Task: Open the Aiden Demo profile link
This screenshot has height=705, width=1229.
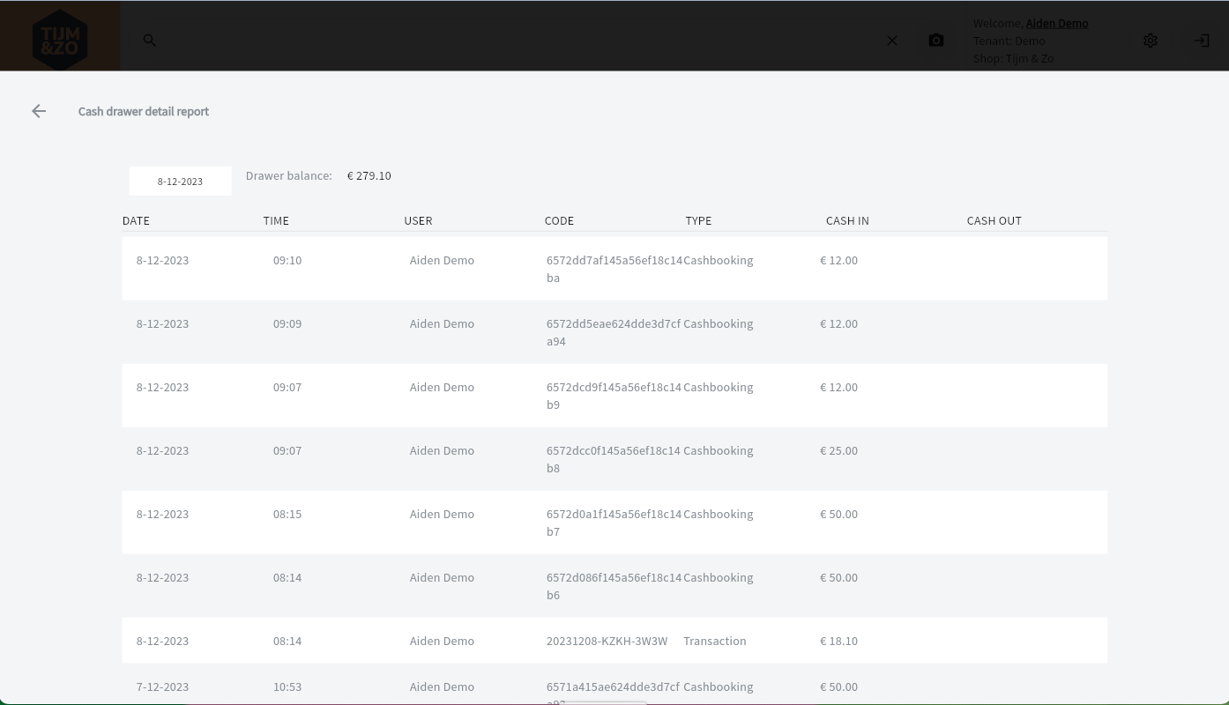Action: click(1056, 24)
